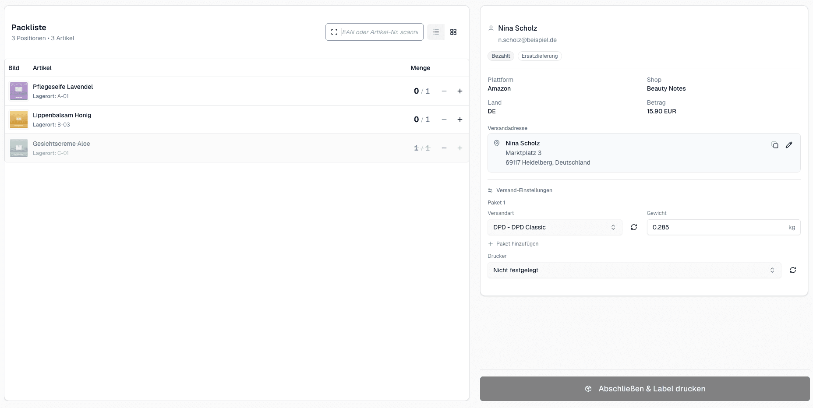Refresh the Drucker printer list

click(793, 270)
